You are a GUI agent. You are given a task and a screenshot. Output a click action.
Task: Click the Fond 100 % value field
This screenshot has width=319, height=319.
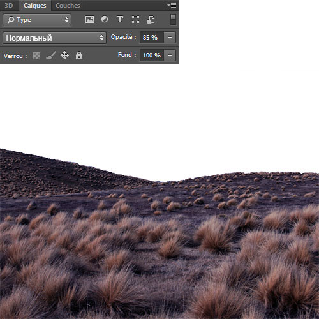tap(152, 56)
